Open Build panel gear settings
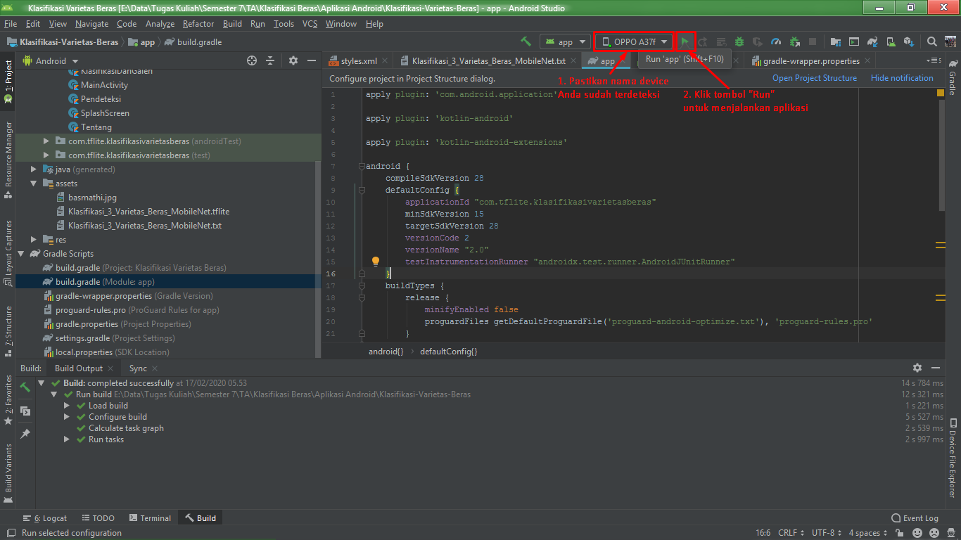 point(917,368)
